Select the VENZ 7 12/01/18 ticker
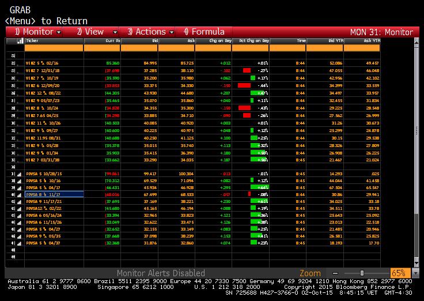 (43, 71)
